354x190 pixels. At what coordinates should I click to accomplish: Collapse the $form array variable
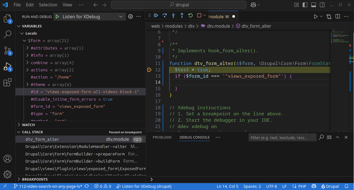point(25,41)
